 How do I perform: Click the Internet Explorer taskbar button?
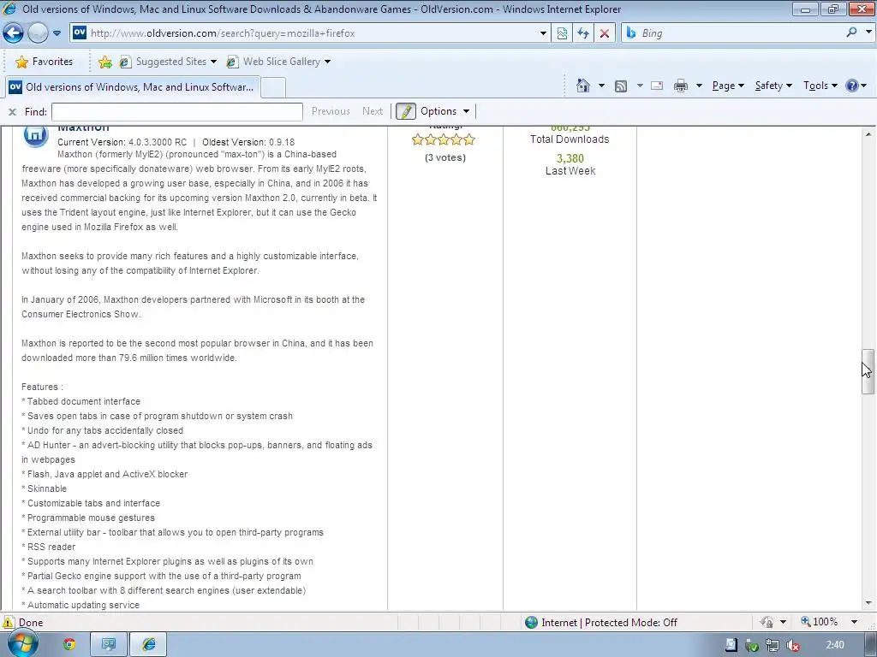pyautogui.click(x=148, y=644)
